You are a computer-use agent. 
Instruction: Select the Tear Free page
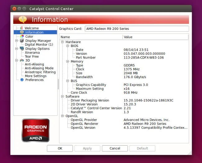click(x=32, y=57)
